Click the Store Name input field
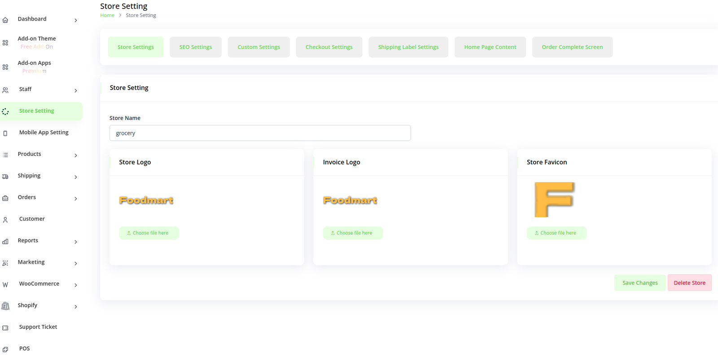 260,133
